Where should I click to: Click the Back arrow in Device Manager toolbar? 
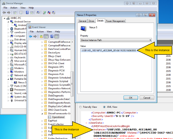pyautogui.click(x=4, y=13)
